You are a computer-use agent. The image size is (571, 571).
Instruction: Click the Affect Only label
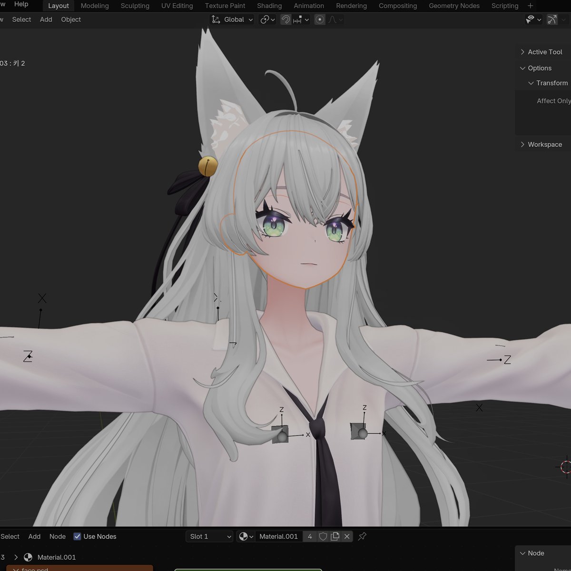[553, 101]
